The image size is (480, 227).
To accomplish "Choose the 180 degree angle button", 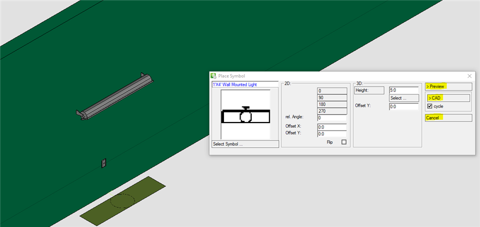I will pyautogui.click(x=332, y=104).
